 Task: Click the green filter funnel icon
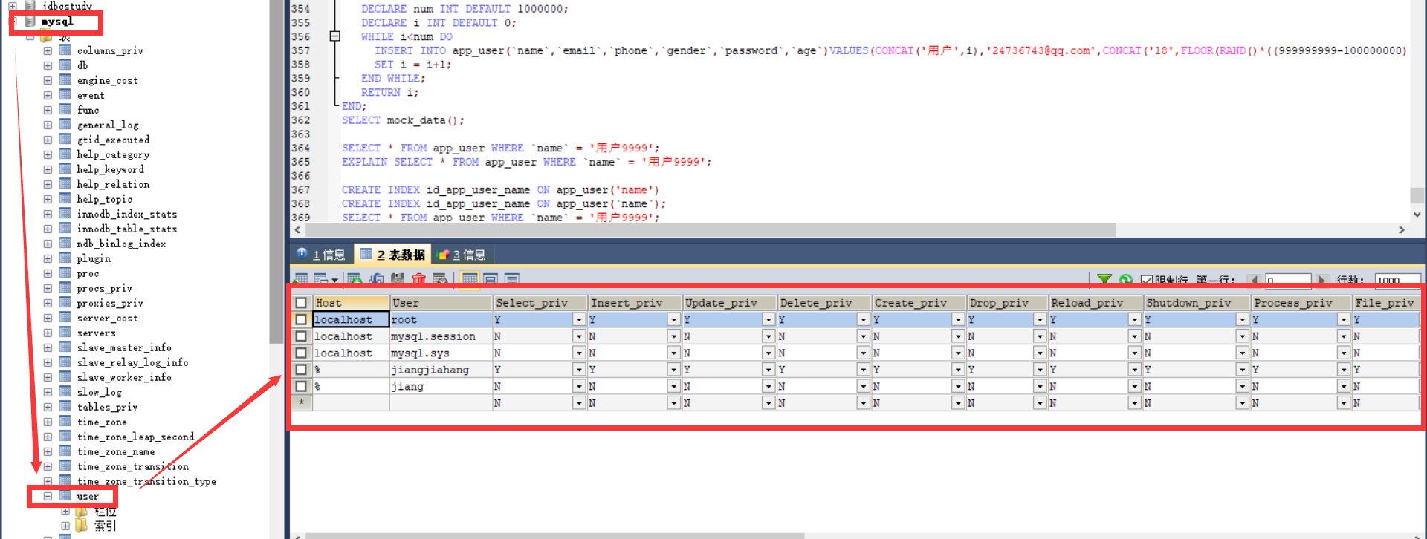click(1104, 280)
